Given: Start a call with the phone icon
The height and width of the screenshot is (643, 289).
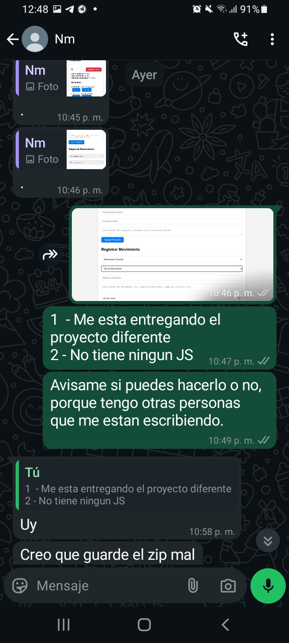Looking at the screenshot, I should (241, 39).
